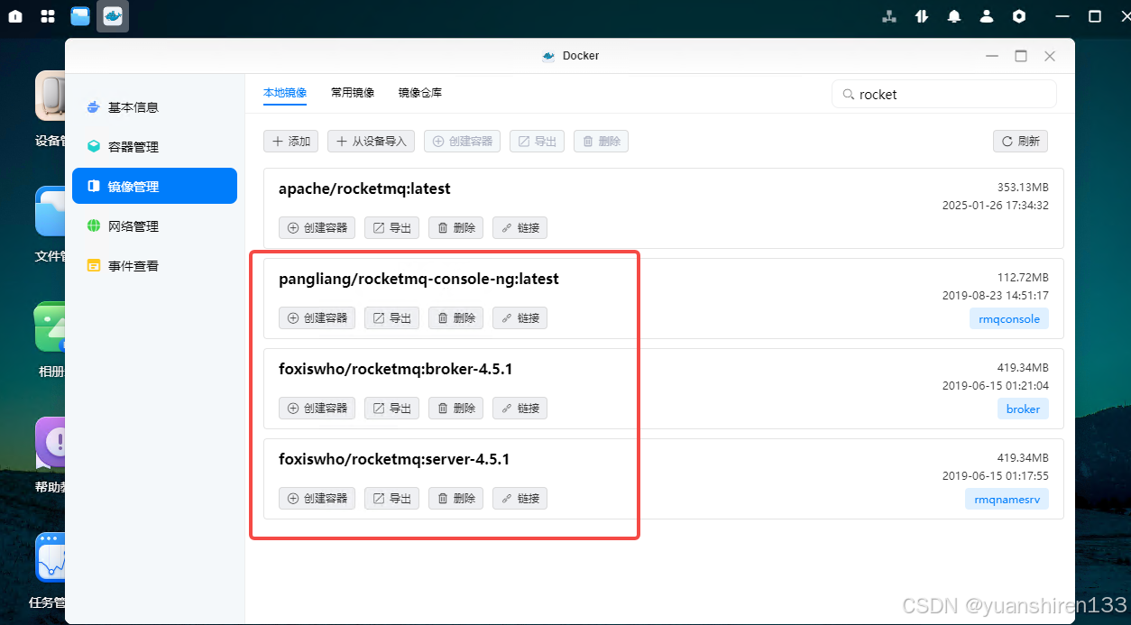The height and width of the screenshot is (625, 1131).
Task: Select the 链接 button for apache/rocketmq:latest
Action: pyautogui.click(x=520, y=227)
